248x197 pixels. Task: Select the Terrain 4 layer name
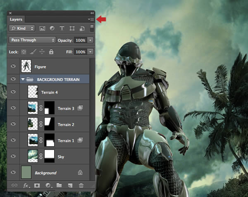49,92
